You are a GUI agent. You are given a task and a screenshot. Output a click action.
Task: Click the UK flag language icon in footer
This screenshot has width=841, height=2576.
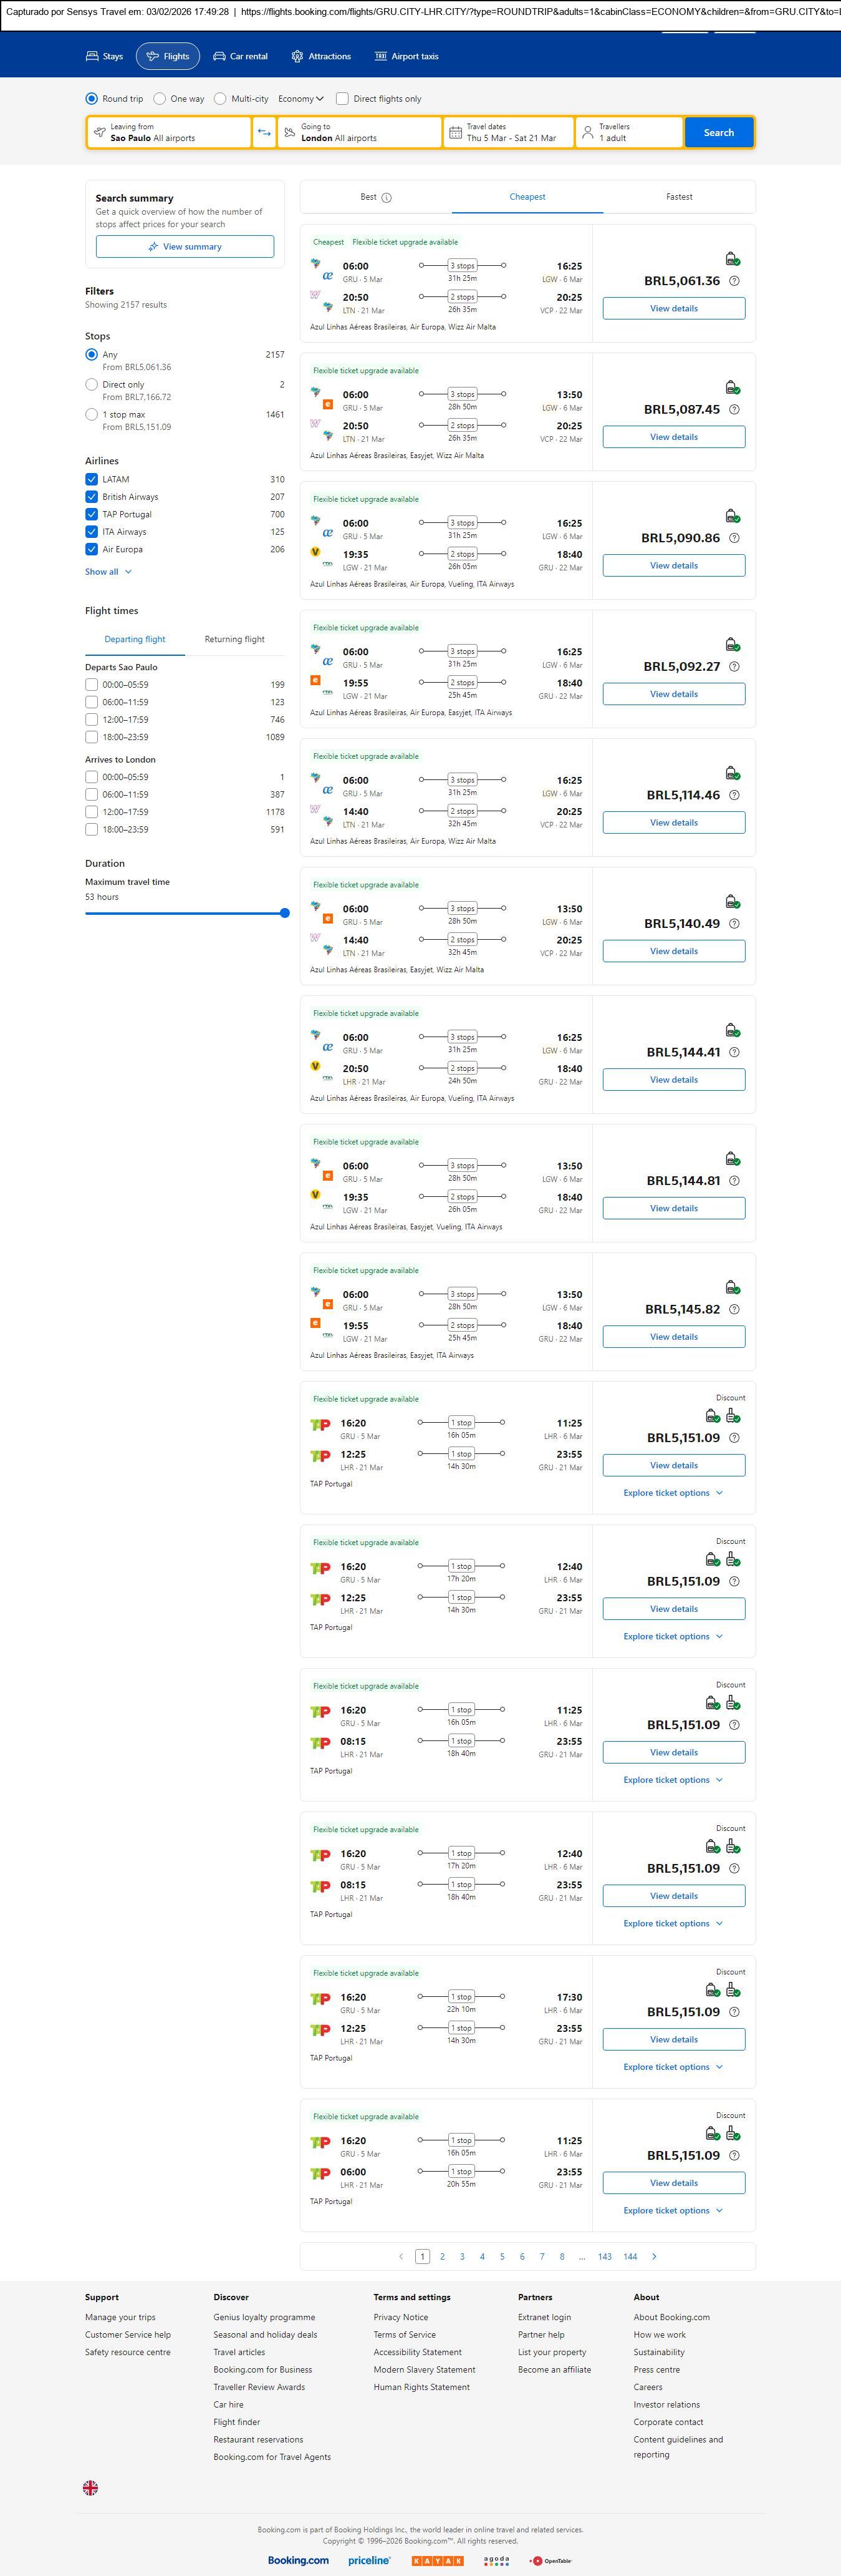(90, 2487)
